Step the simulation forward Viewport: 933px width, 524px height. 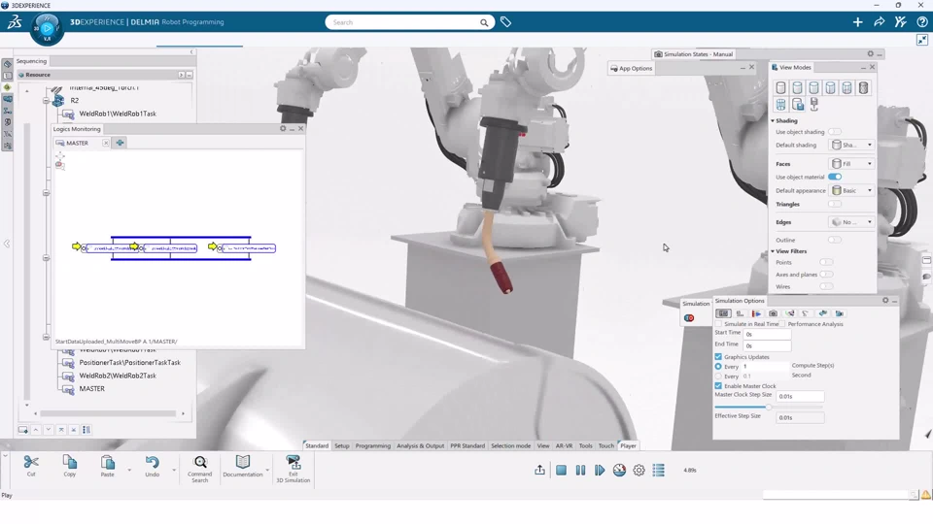coord(600,470)
